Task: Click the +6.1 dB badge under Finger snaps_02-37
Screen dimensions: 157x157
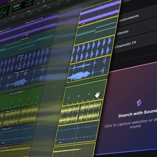Action: (x=15, y=86)
